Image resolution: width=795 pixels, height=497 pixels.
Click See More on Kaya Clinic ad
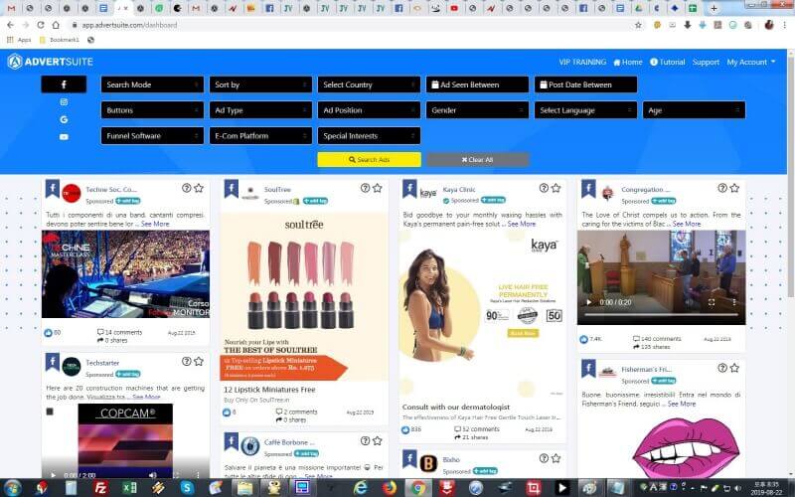[x=521, y=224]
